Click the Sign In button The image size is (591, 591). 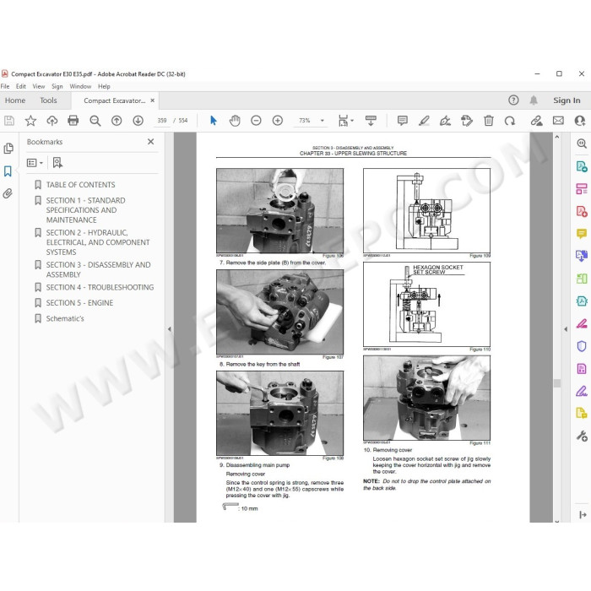(567, 100)
